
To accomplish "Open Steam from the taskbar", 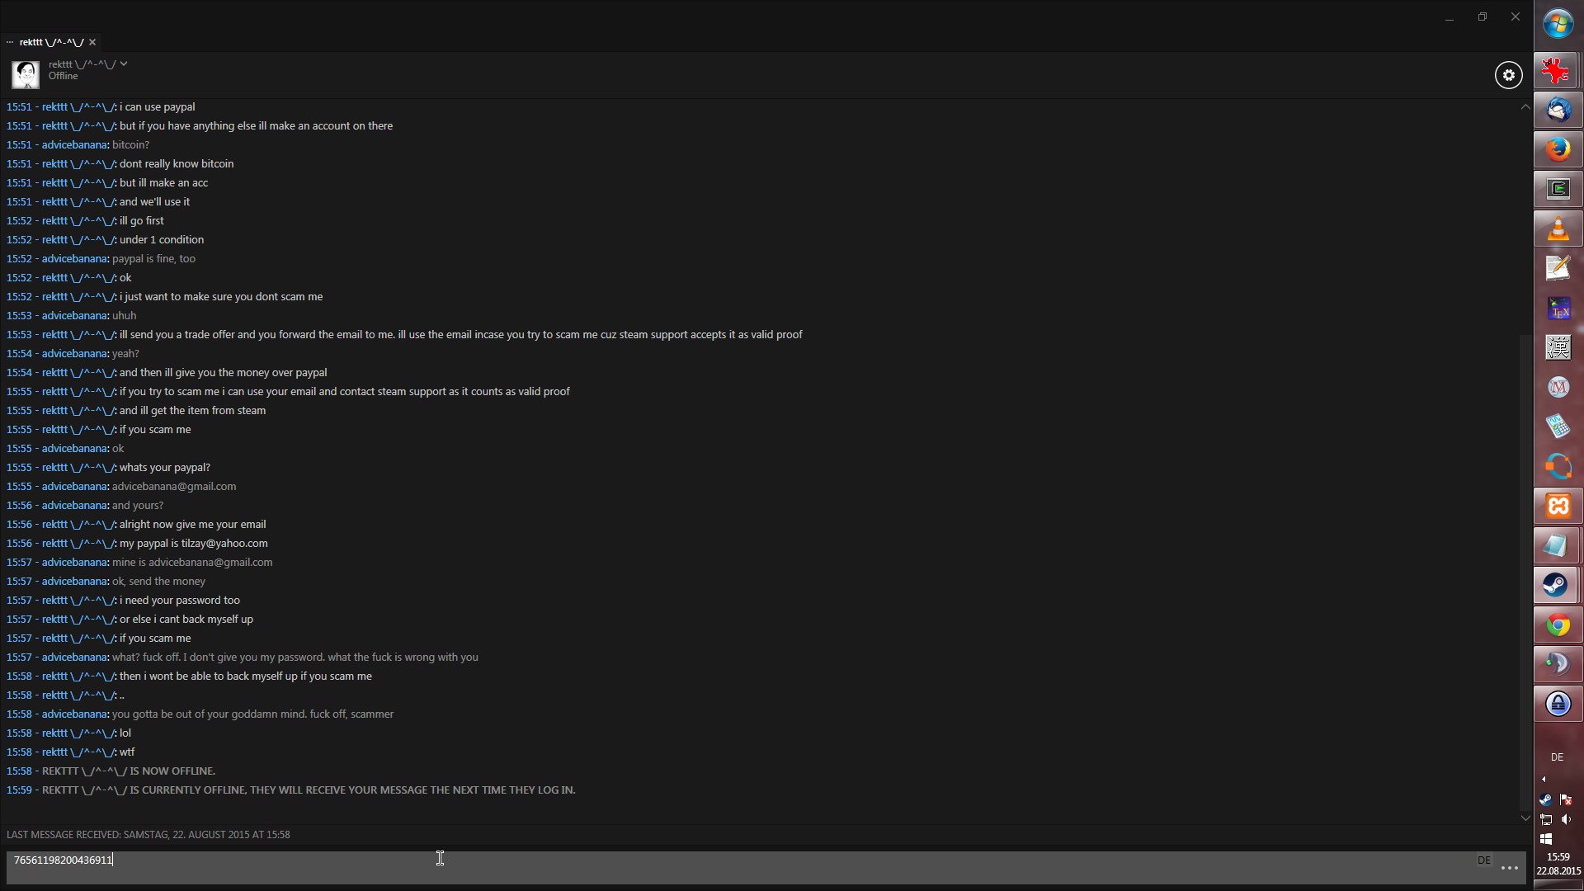I will (x=1558, y=585).
